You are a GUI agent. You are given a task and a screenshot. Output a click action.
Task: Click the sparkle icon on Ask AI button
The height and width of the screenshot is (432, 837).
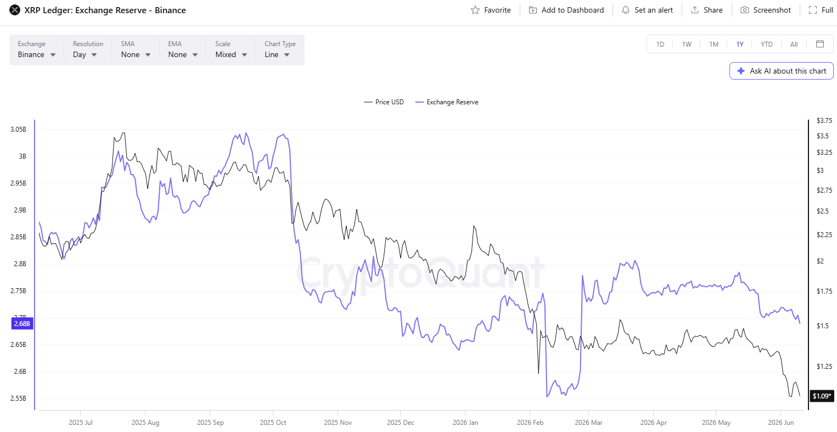[x=741, y=71]
